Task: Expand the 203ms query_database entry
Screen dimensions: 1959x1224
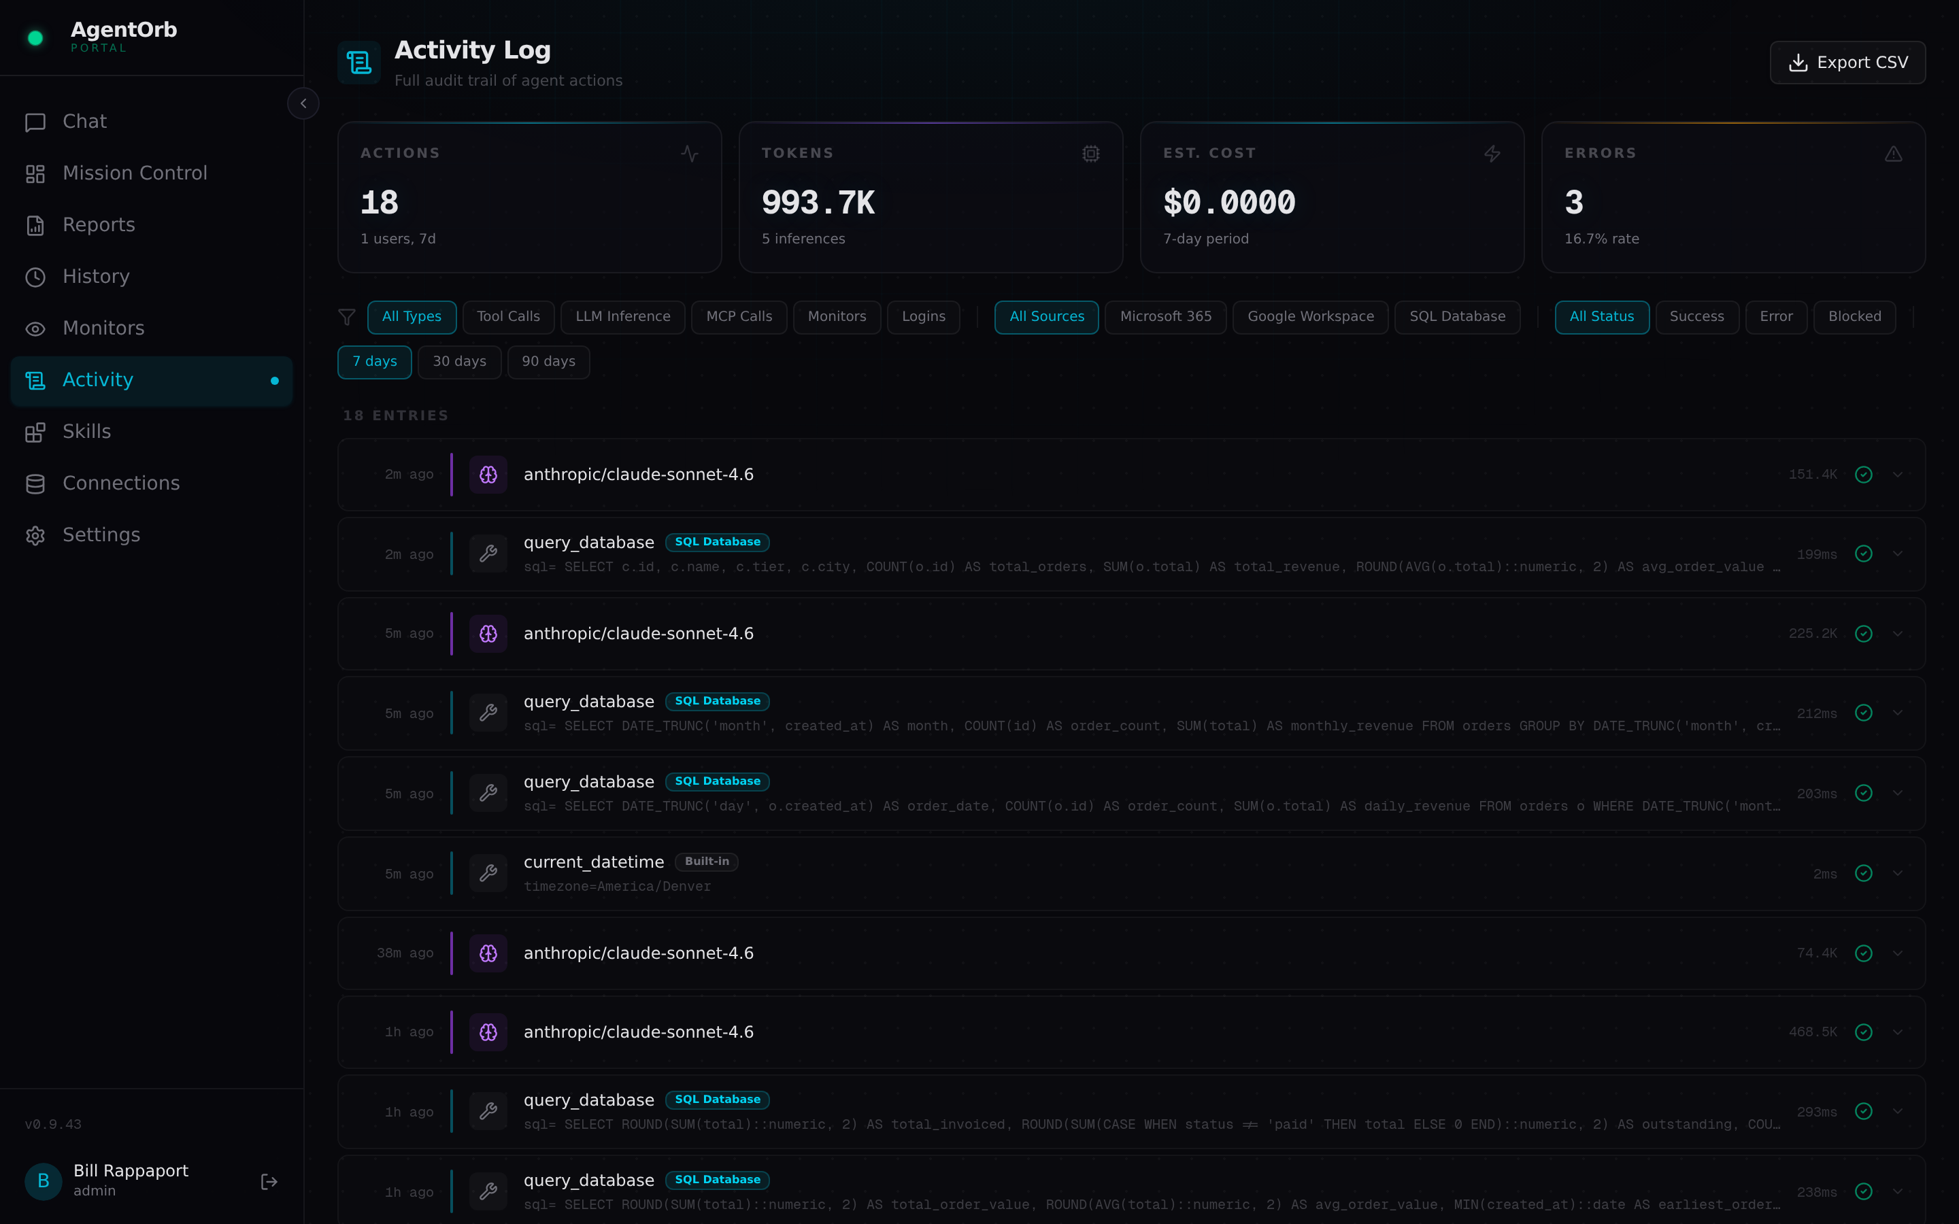Action: [1898, 794]
